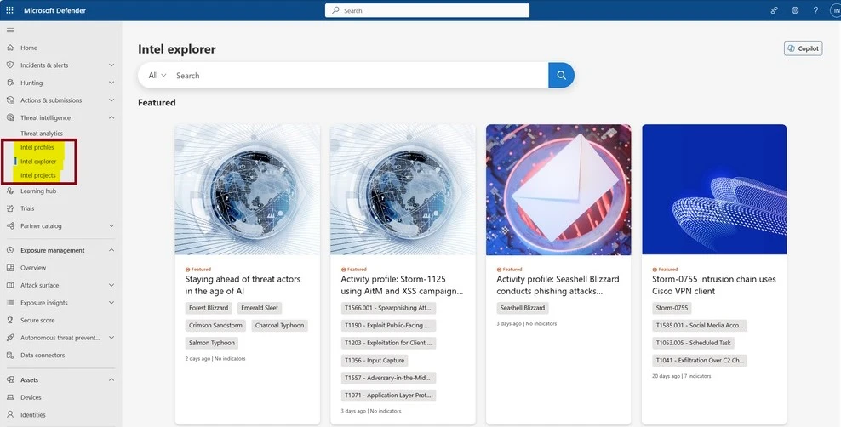Click the Exposure insights list icon

coord(10,303)
